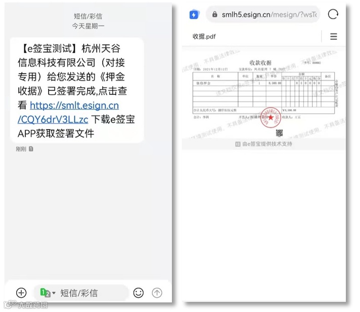Tap the padlock icon in the address bar

coord(215,15)
